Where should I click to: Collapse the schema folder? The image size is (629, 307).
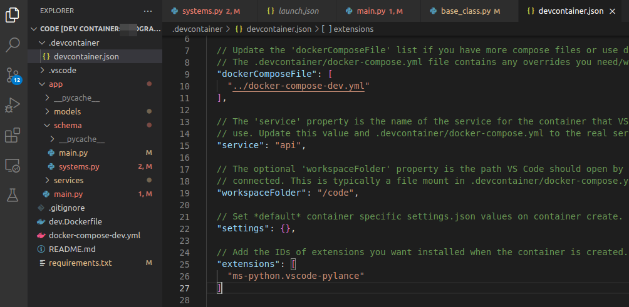pos(47,125)
